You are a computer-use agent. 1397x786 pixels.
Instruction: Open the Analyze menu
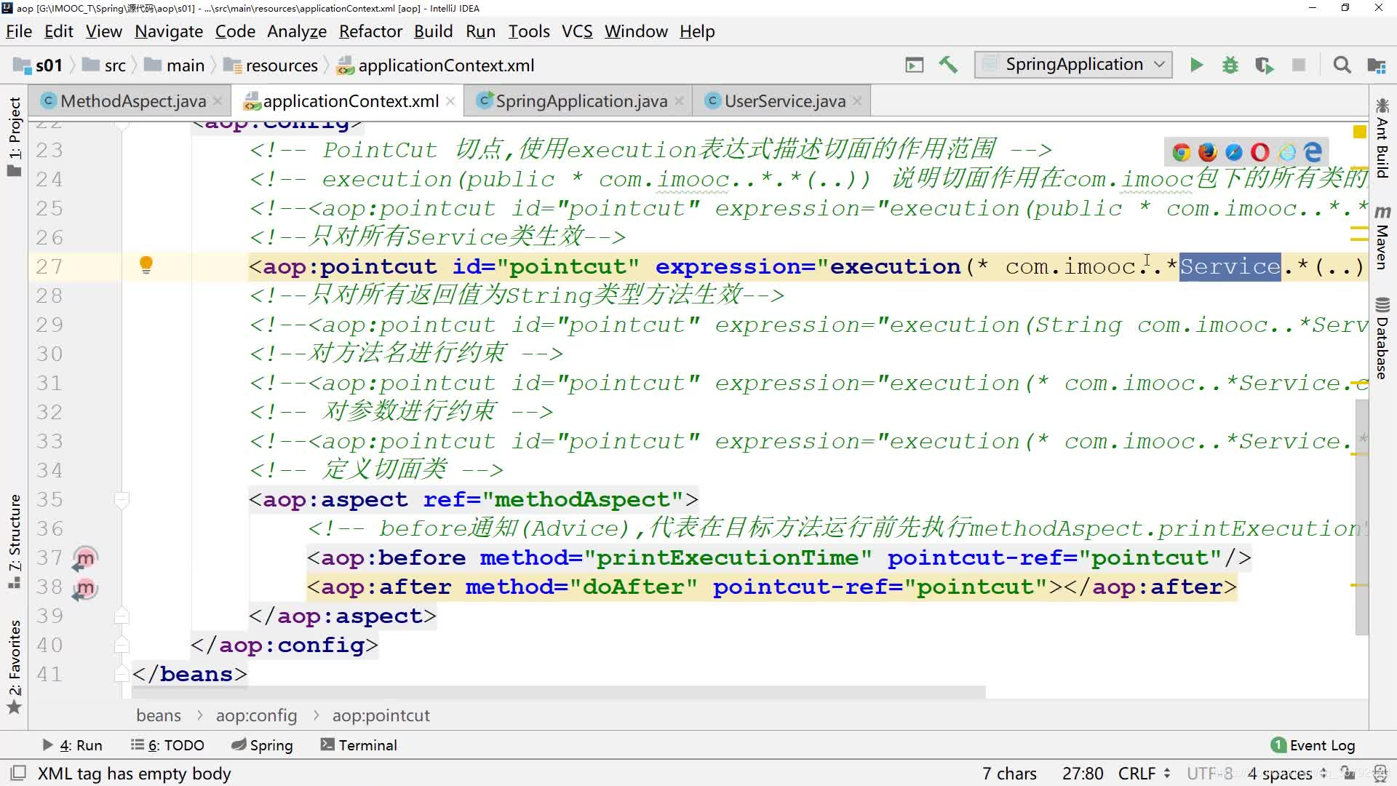(297, 31)
